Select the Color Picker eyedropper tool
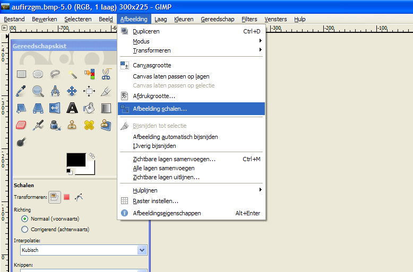 coord(21,91)
